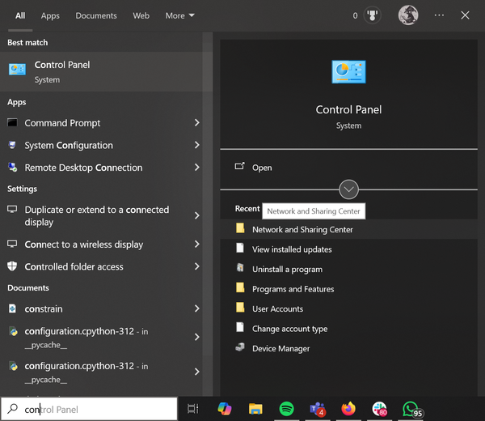Select the All search tab

click(20, 15)
